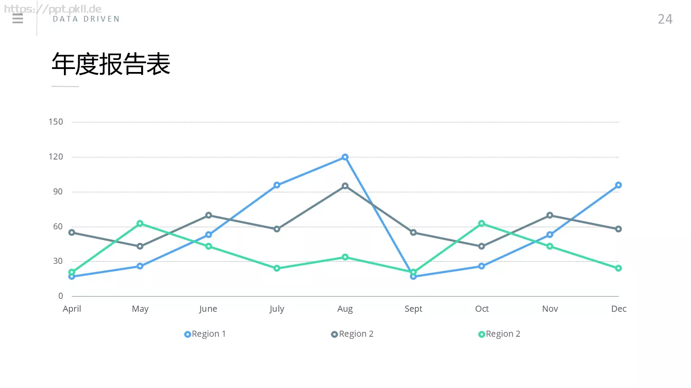The image size is (691, 388).
Task: Select the green Aug data point
Action: click(345, 257)
